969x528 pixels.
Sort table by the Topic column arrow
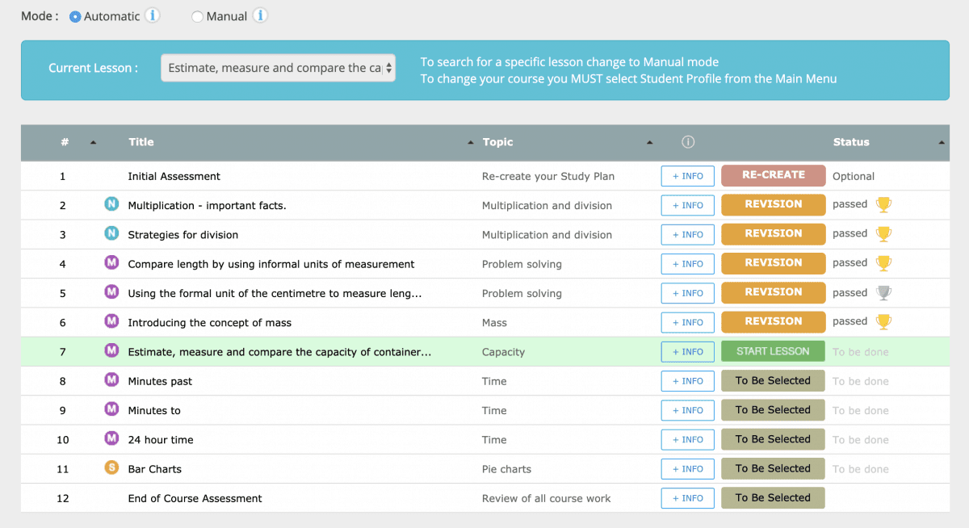coord(649,143)
